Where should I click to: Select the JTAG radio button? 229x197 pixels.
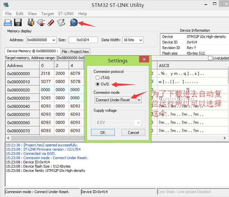pyautogui.click(x=97, y=77)
